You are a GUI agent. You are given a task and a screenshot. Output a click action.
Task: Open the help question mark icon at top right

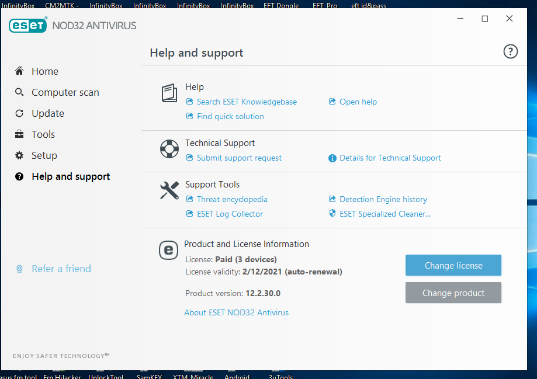[510, 52]
